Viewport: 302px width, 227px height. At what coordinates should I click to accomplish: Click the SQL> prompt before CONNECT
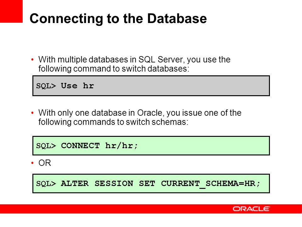click(46, 146)
